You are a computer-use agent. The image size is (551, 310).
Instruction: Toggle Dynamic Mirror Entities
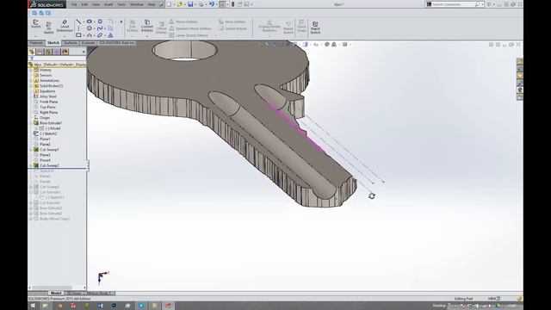point(190,28)
